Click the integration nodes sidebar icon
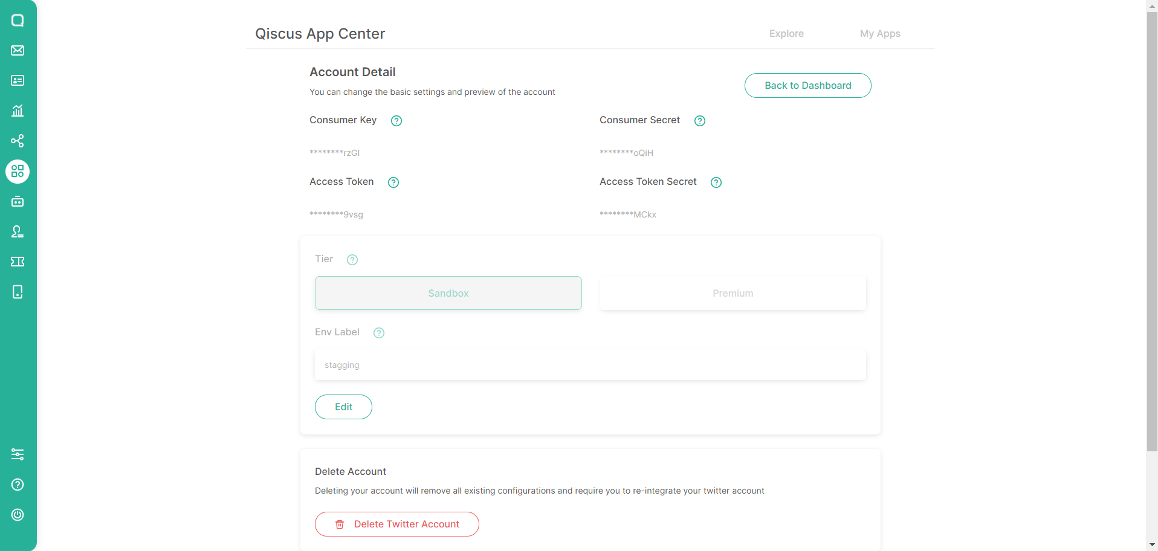This screenshot has width=1158, height=551. [18, 141]
